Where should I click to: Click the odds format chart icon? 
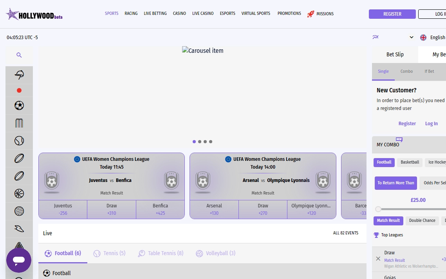[x=376, y=37]
